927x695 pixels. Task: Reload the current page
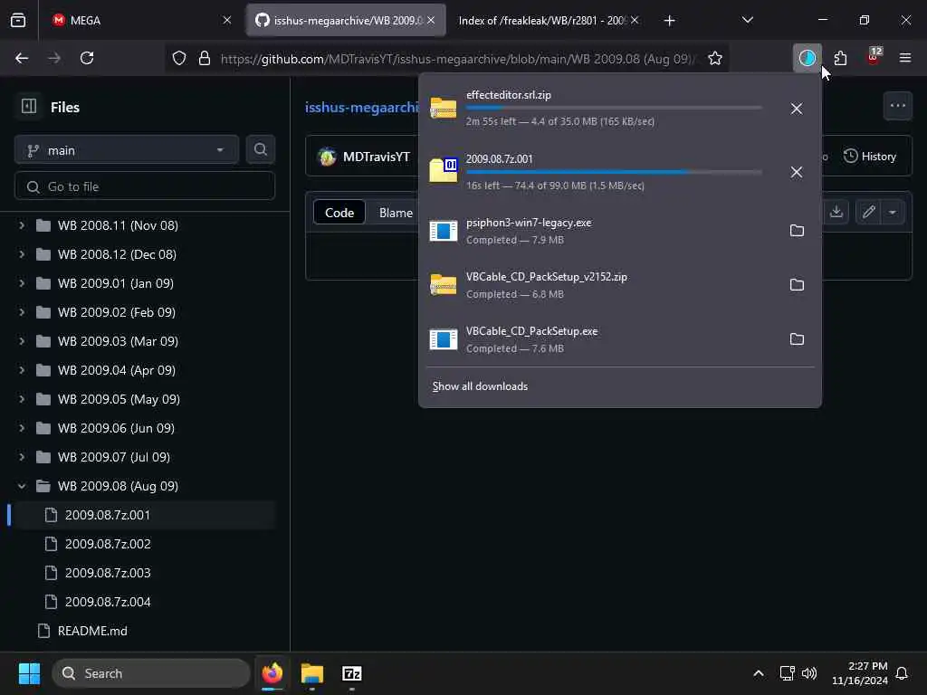[87, 58]
